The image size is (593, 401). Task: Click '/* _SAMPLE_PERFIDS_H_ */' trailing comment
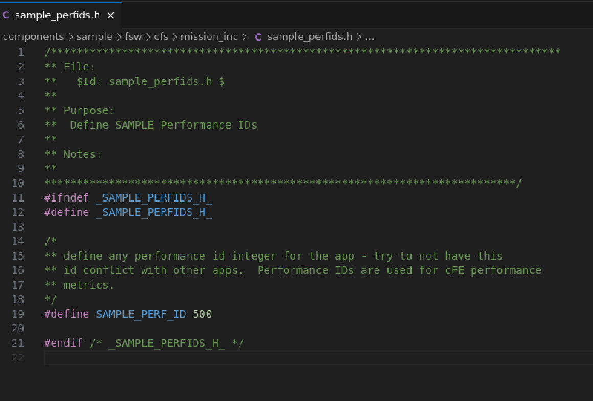pyautogui.click(x=167, y=343)
